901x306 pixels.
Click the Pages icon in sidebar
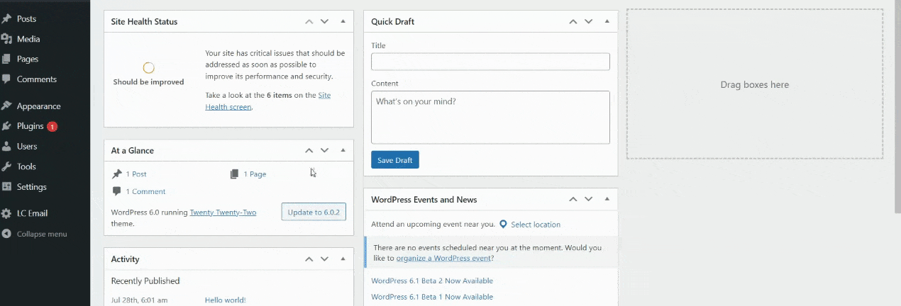click(x=7, y=59)
